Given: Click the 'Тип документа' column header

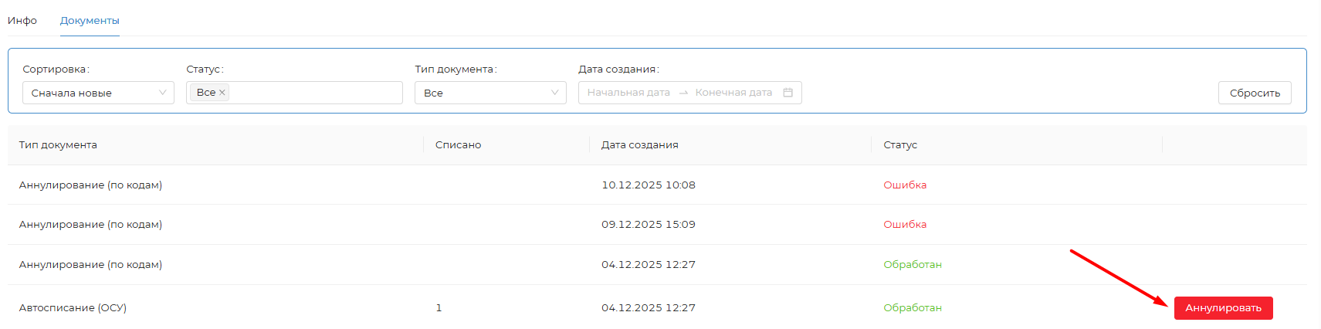Looking at the screenshot, I should [x=59, y=145].
